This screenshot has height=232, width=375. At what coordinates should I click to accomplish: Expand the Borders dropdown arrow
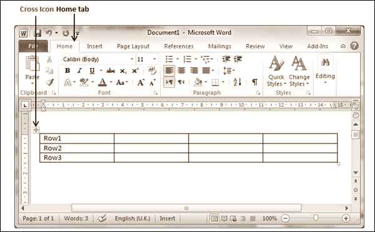(223, 82)
